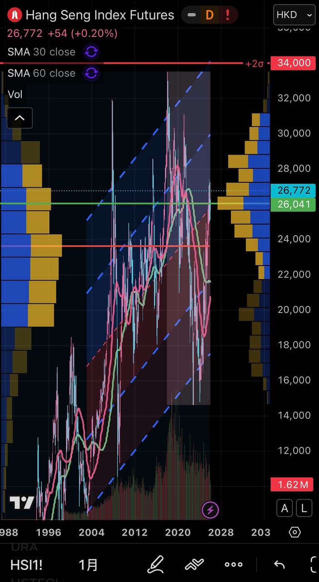Open the HSI1! symbol search
The width and height of the screenshot is (319, 582).
coord(26,565)
